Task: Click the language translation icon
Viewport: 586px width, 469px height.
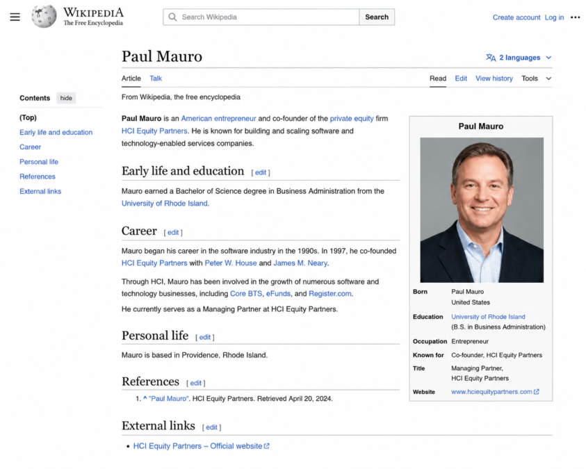Action: 491,58
